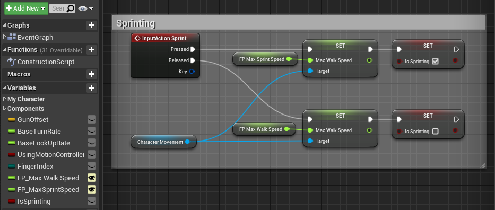Viewport: 495px width, 210px height.
Task: Open the ConstructionScript function
Action: point(46,62)
